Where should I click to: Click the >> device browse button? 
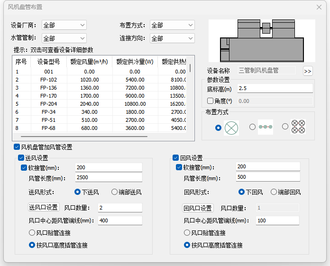pos(308,71)
